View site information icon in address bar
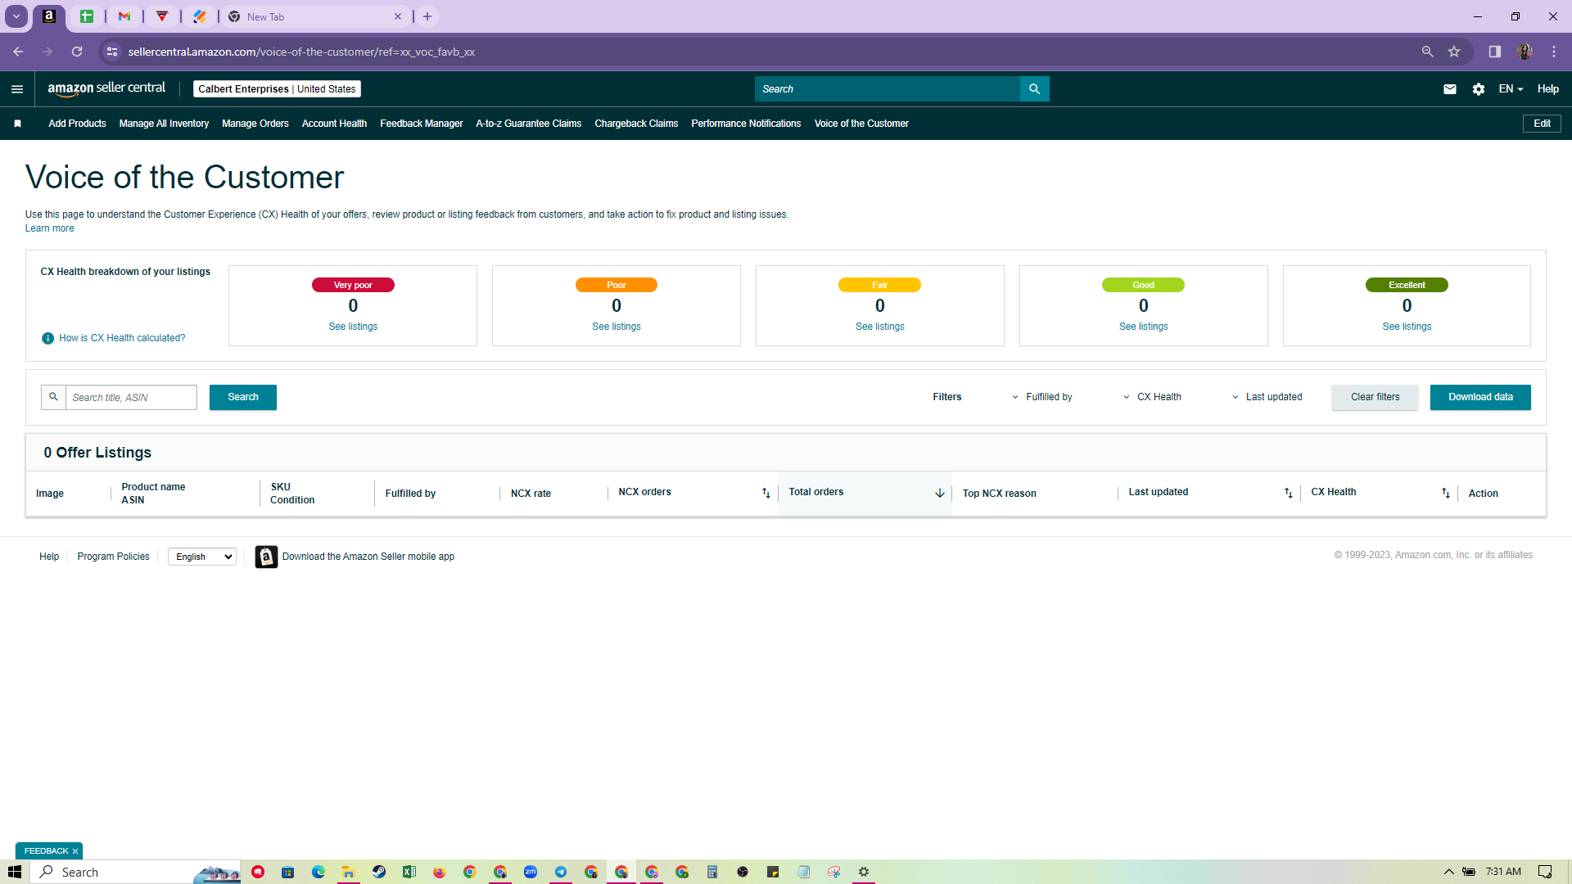Image resolution: width=1572 pixels, height=884 pixels. [x=112, y=52]
